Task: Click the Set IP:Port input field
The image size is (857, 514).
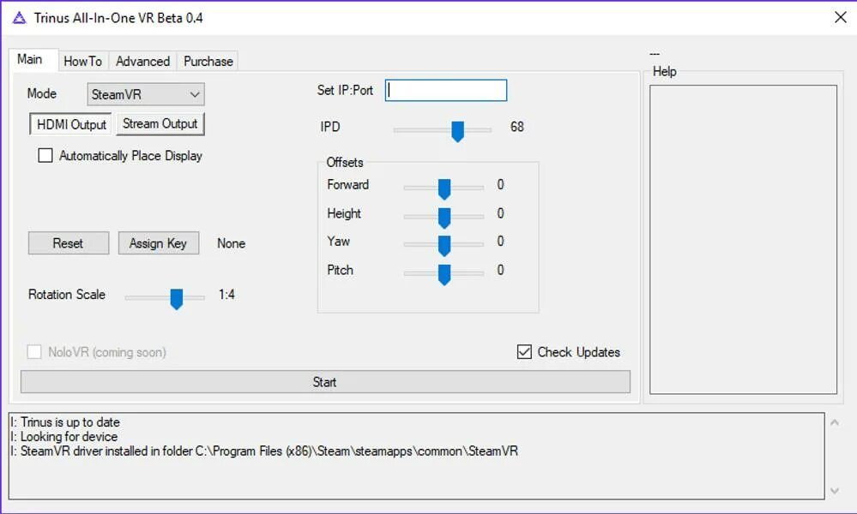Action: [446, 91]
